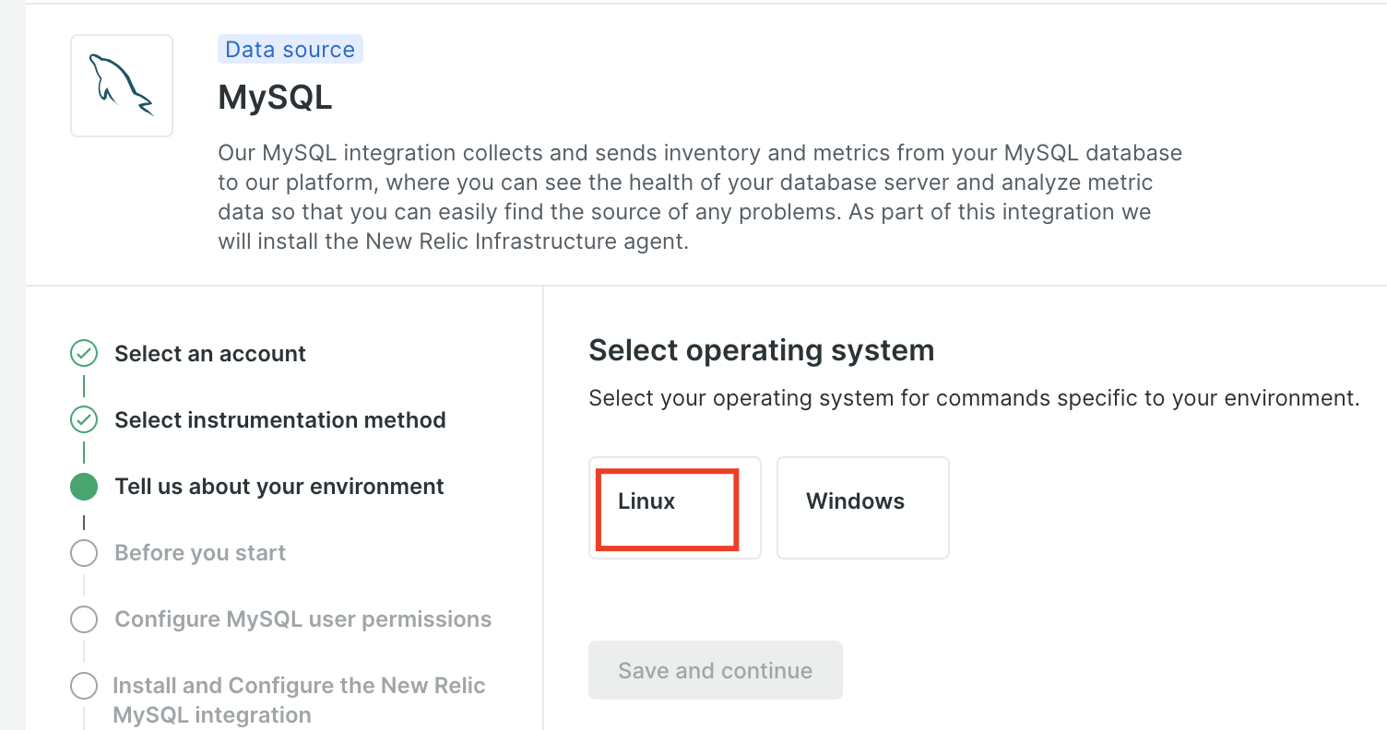This screenshot has width=1387, height=730.
Task: Click the green dot for 'Tell us about your environment'
Action: (84, 487)
